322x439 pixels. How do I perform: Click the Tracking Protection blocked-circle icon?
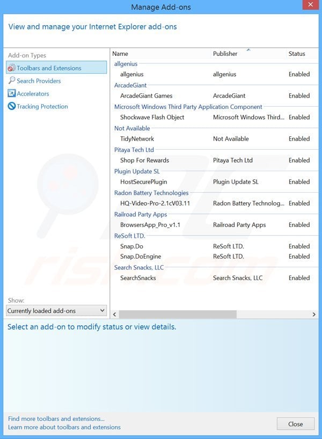click(11, 106)
